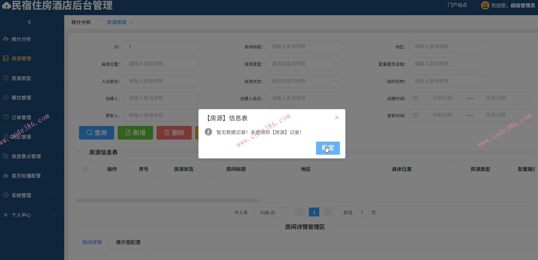The image size is (538, 260).
Task: Click the ID input field
Action: [161, 47]
